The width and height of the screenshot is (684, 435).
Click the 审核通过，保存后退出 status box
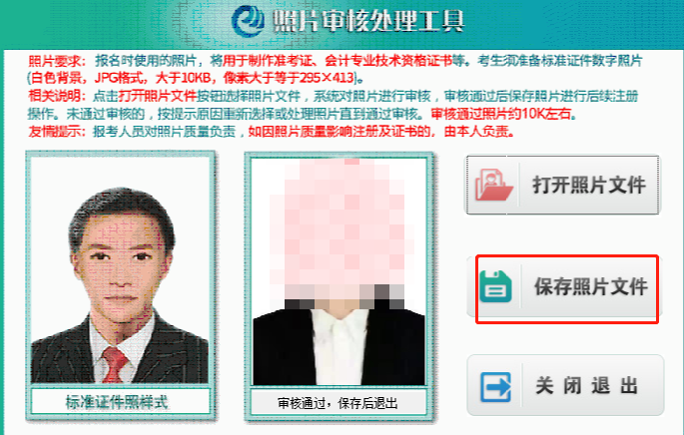coord(339,403)
